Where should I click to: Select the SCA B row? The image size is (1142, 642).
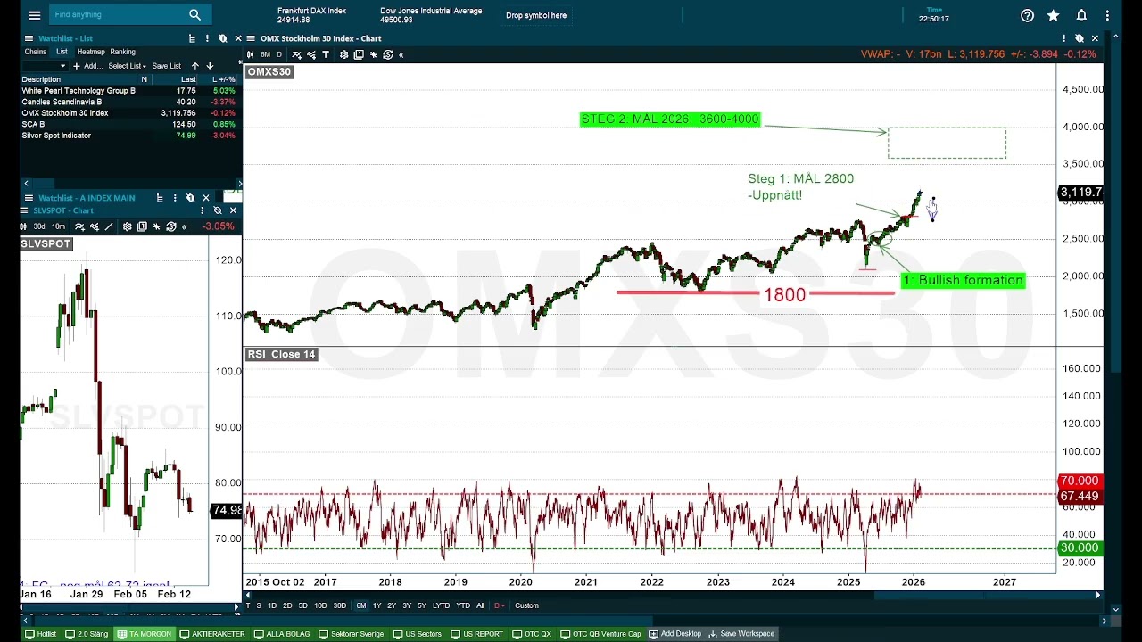(x=129, y=125)
